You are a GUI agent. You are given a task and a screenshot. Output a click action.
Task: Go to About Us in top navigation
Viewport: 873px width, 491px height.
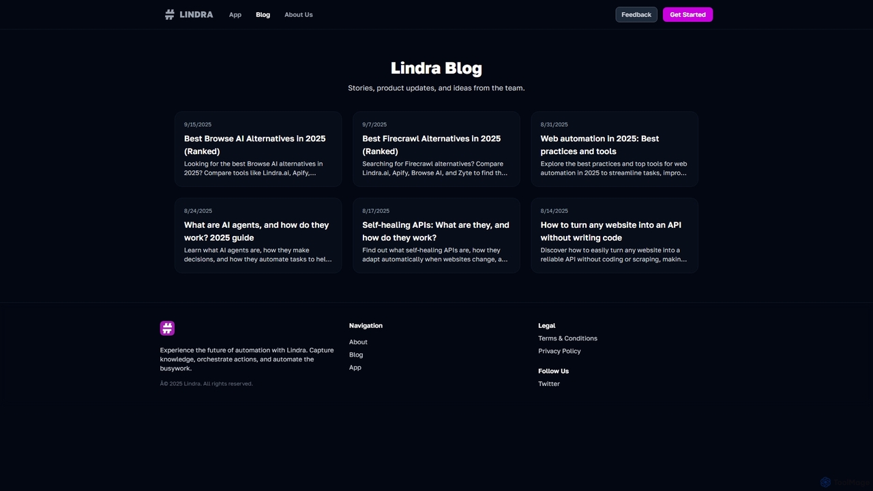[299, 14]
